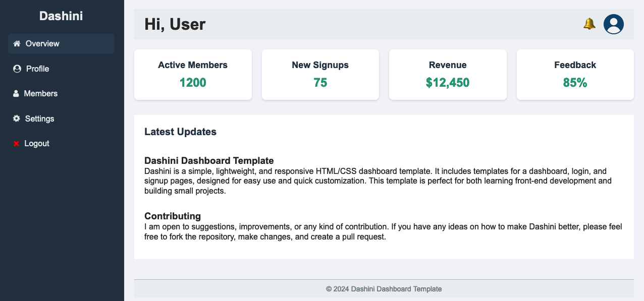Select Overview in the navigation menu
The width and height of the screenshot is (644, 301).
pos(42,43)
